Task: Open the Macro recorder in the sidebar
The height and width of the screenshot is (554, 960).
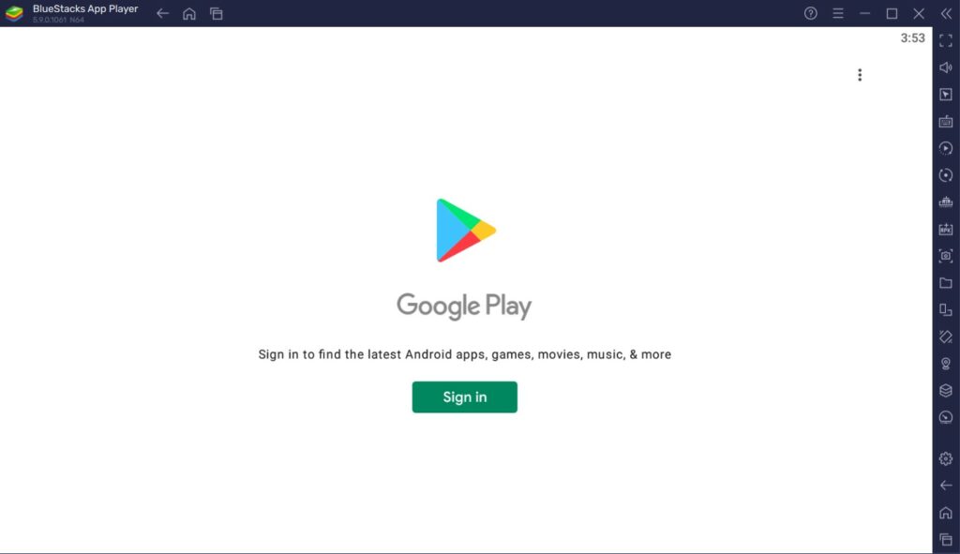Action: click(x=945, y=147)
